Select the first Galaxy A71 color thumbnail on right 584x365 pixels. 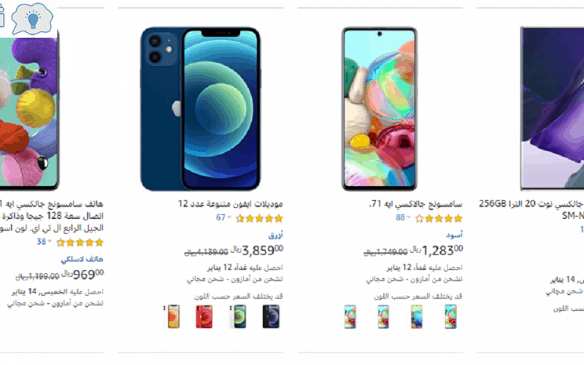tap(450, 317)
